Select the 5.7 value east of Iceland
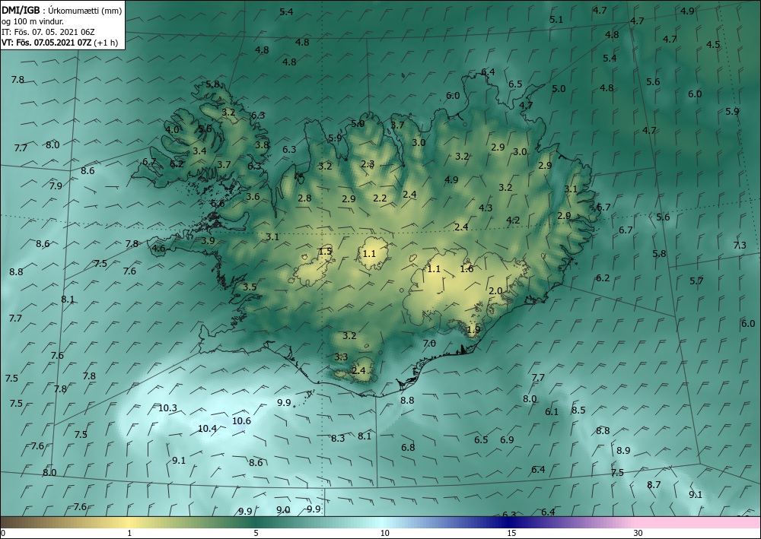 (696, 281)
